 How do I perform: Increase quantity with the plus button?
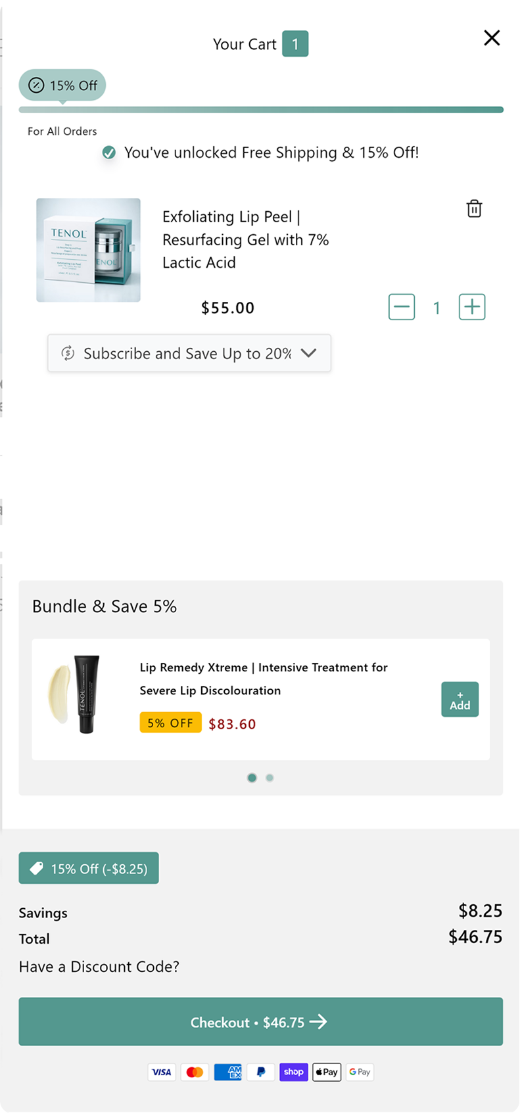[x=472, y=307]
